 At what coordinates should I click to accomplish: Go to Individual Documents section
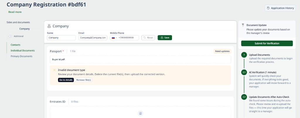click(x=23, y=51)
